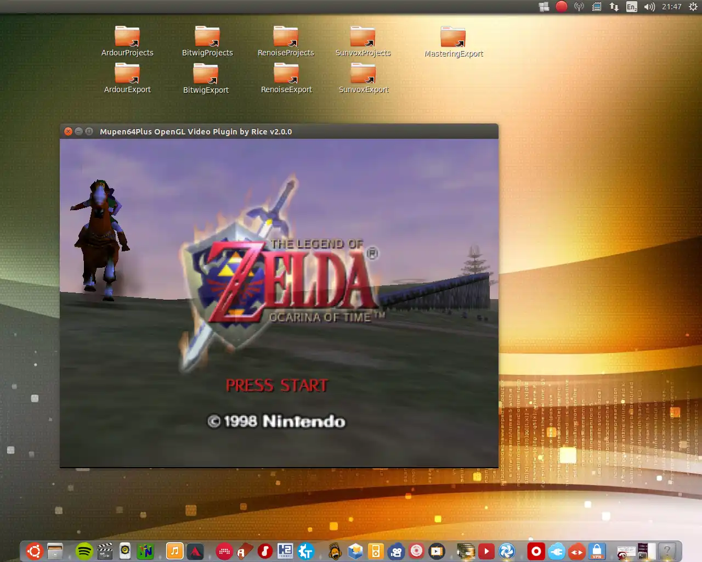Click the red record indicator in top panel
702x562 pixels.
(x=561, y=7)
